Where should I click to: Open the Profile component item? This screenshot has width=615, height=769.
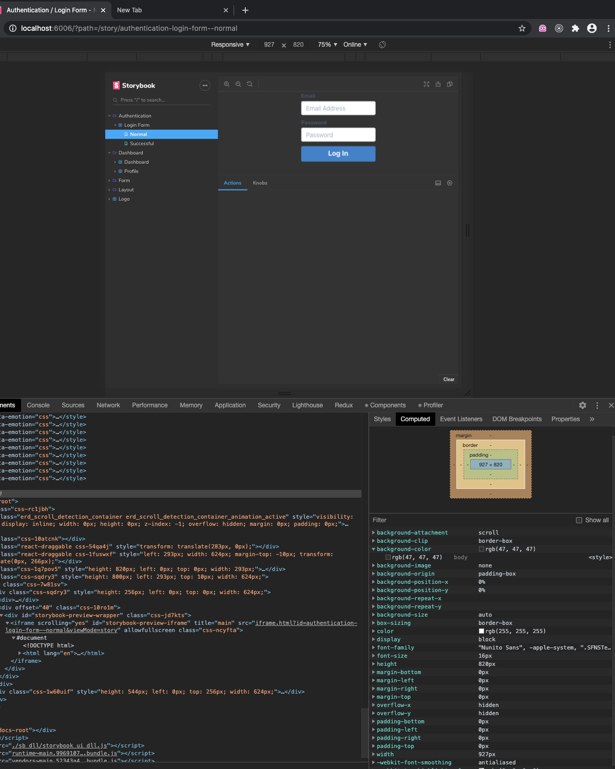[x=131, y=171]
